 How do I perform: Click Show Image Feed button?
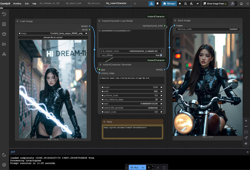tap(215, 4)
